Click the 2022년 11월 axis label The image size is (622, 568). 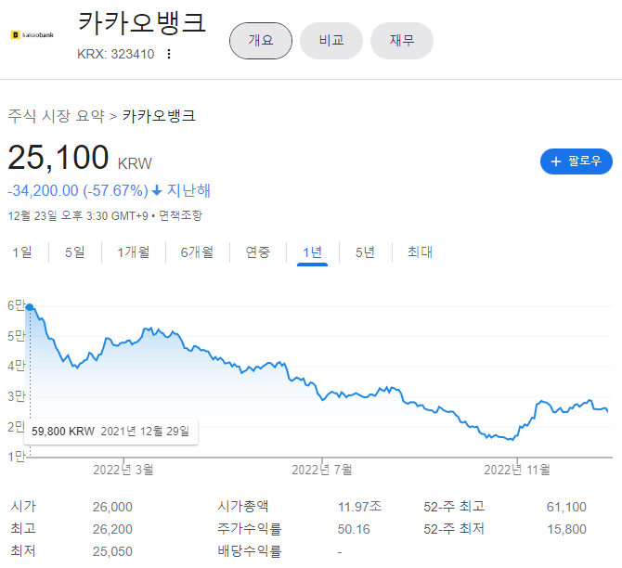[x=517, y=470]
